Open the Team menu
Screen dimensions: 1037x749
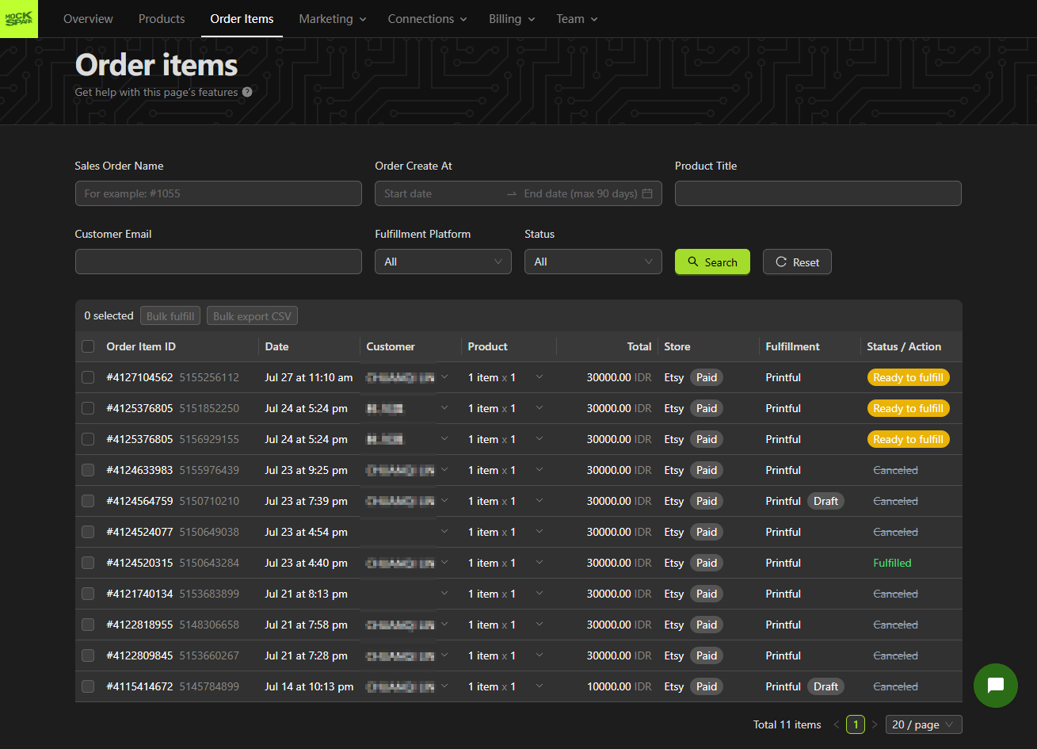(577, 18)
